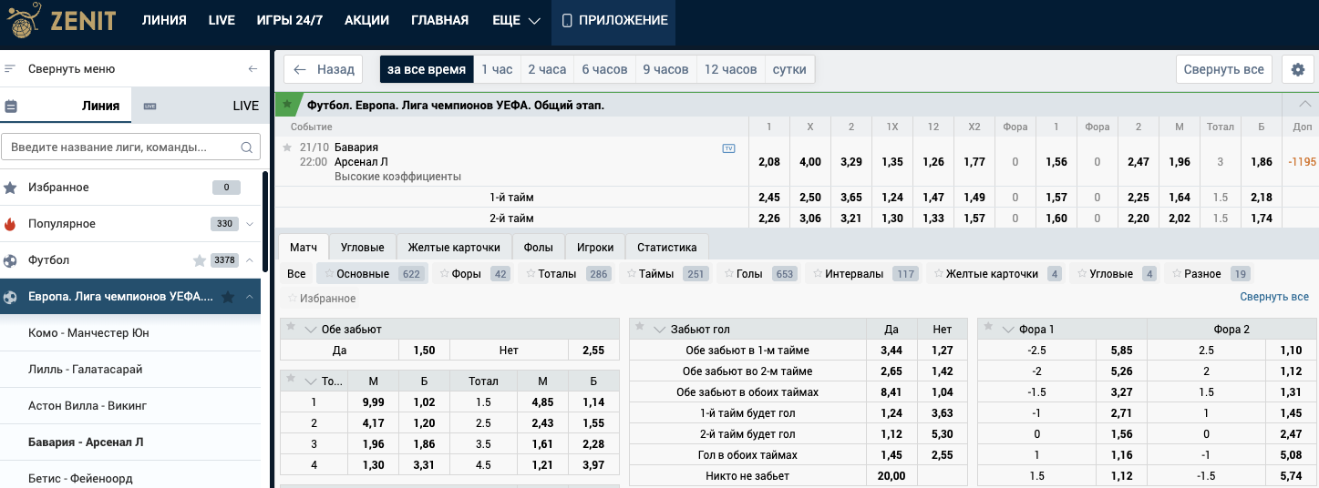
Task: Switch to the Статистика tab
Action: 667,247
